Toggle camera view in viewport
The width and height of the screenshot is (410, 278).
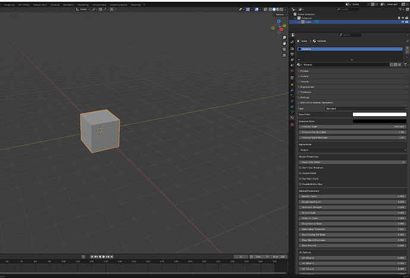(284, 49)
